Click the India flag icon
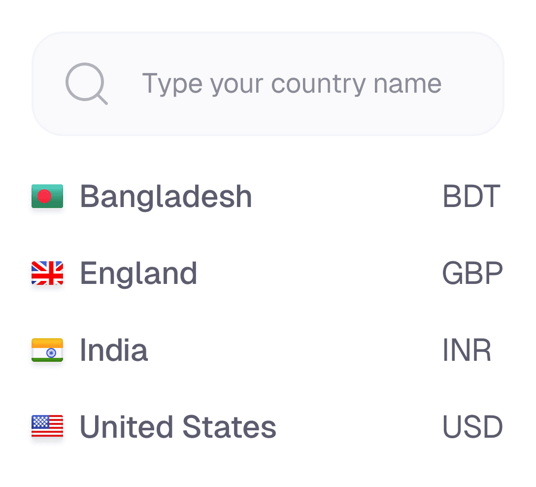 (47, 350)
